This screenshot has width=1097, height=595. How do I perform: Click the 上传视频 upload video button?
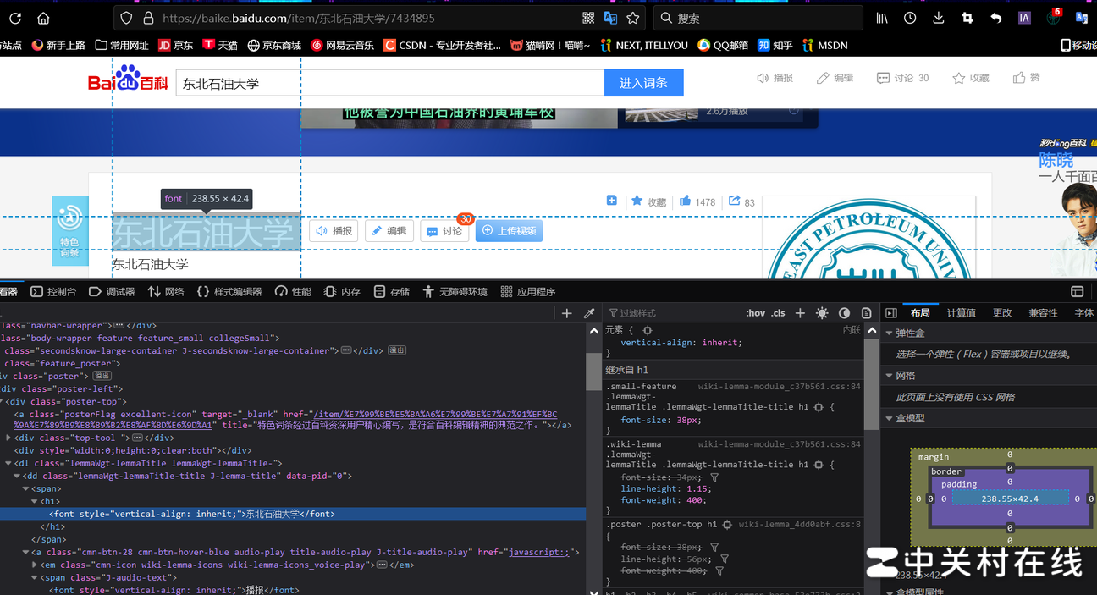click(509, 230)
